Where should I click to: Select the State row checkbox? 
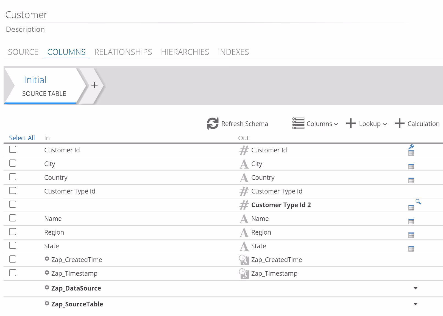[13, 246]
